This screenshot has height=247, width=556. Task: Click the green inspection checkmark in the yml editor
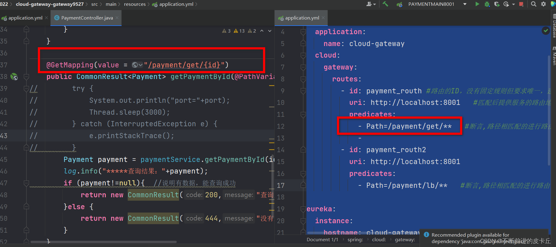click(x=546, y=30)
